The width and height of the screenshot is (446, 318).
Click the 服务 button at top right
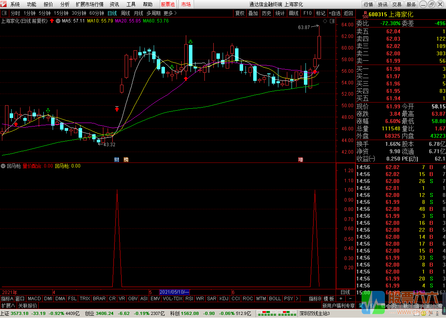[x=411, y=4]
